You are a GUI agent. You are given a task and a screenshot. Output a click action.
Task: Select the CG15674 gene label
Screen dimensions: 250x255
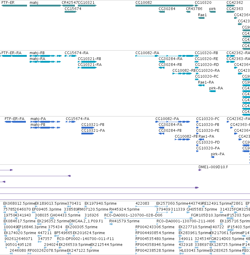(x=73, y=9)
